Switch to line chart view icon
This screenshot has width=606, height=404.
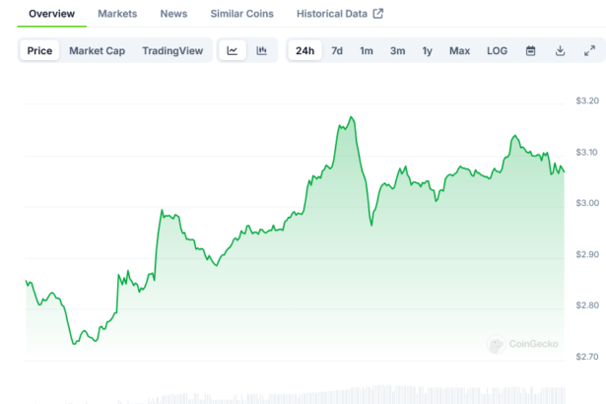[x=232, y=51]
